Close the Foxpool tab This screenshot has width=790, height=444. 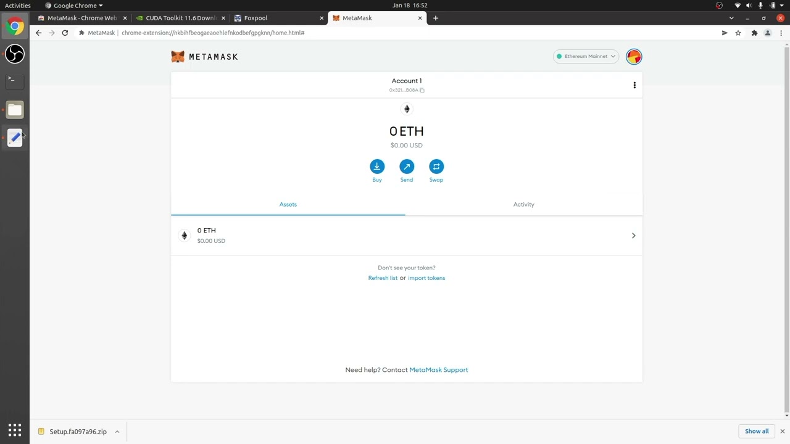pos(322,18)
